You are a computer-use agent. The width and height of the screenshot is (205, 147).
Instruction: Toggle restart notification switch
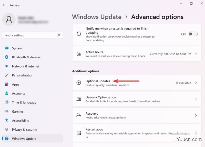(193, 34)
